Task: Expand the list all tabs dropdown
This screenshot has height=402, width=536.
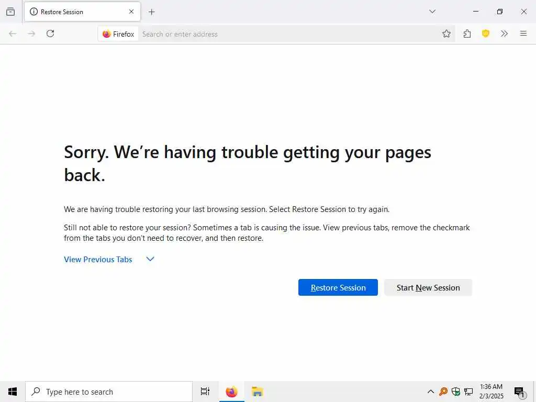Action: point(432,12)
